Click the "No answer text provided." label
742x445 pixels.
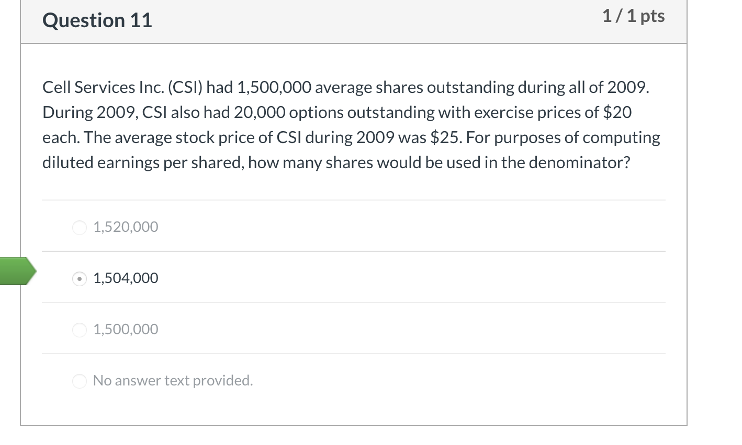tap(173, 381)
